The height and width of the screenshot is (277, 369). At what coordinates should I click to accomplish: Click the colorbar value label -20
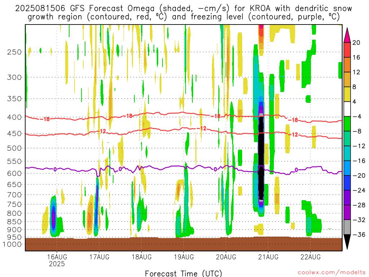pos(359,176)
